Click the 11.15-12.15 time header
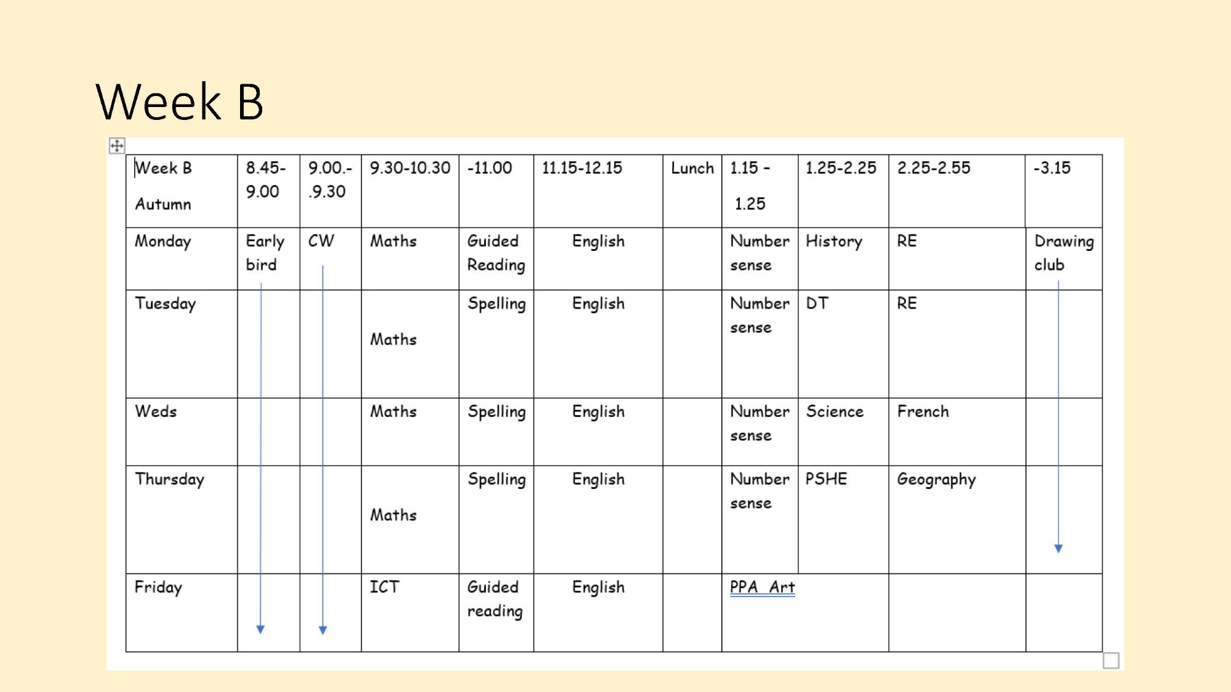 pyautogui.click(x=582, y=169)
